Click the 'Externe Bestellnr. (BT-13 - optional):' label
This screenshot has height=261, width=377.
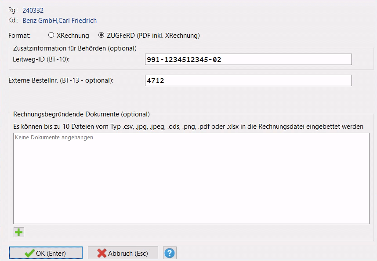point(61,80)
